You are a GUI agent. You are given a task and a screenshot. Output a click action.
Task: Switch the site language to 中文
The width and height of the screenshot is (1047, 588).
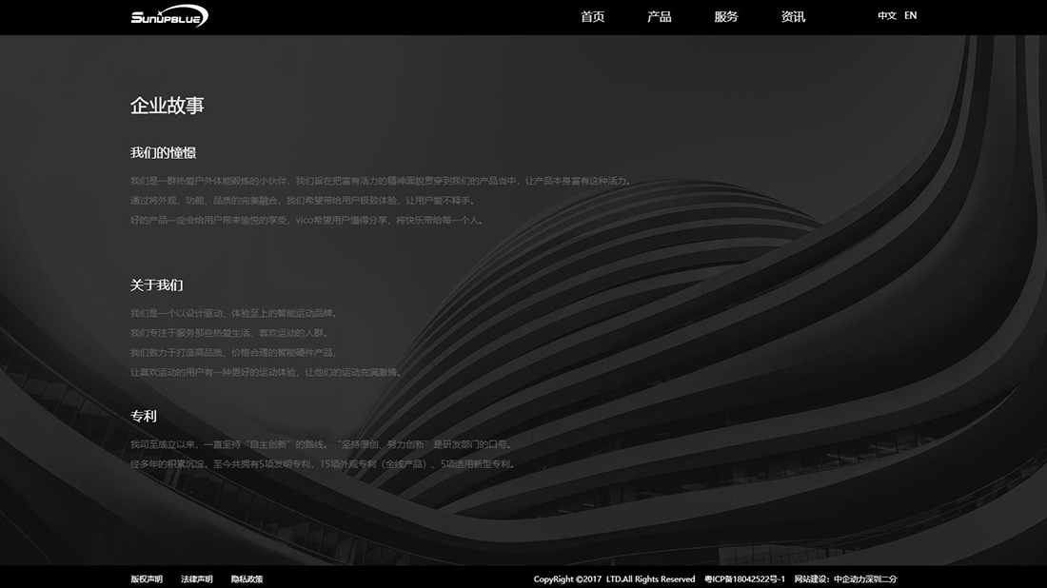point(886,16)
